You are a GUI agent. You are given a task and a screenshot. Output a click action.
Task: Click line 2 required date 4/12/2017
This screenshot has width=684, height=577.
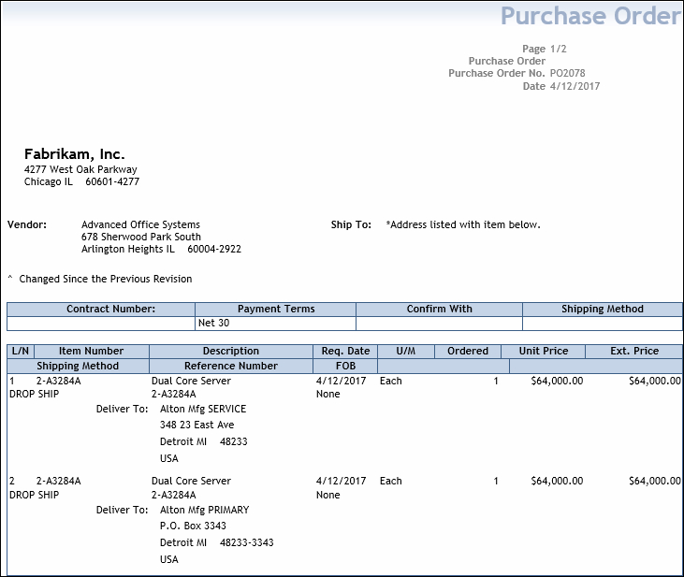(x=342, y=481)
